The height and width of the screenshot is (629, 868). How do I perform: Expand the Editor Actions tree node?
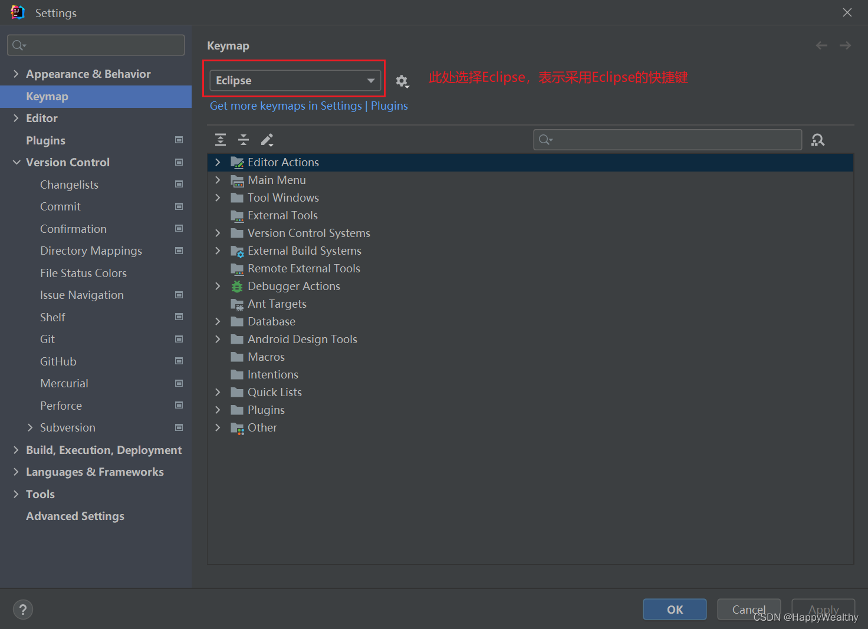click(218, 162)
